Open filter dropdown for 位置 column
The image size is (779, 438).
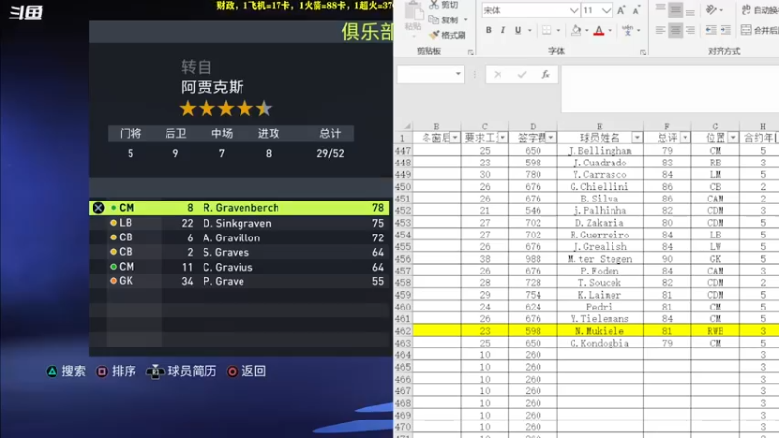click(x=733, y=137)
